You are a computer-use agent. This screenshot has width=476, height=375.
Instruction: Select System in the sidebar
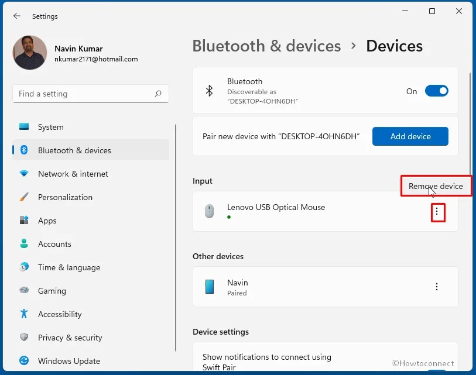[50, 127]
